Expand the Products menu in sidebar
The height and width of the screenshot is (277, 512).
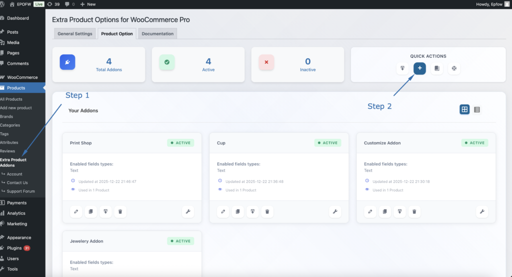coord(16,88)
